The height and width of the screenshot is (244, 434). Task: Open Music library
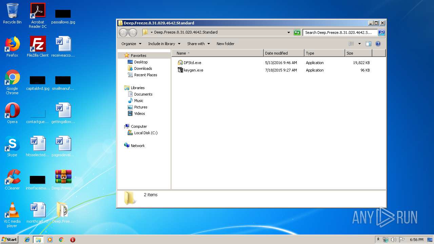[139, 101]
